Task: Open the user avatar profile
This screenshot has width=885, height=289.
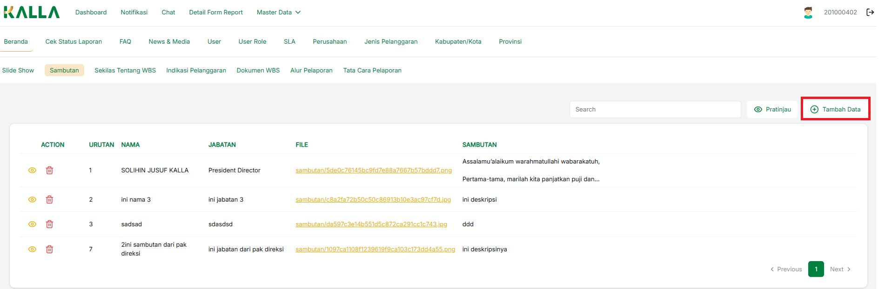Action: point(808,13)
